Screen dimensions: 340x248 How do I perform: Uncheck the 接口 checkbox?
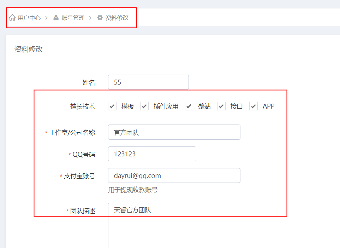pos(221,106)
